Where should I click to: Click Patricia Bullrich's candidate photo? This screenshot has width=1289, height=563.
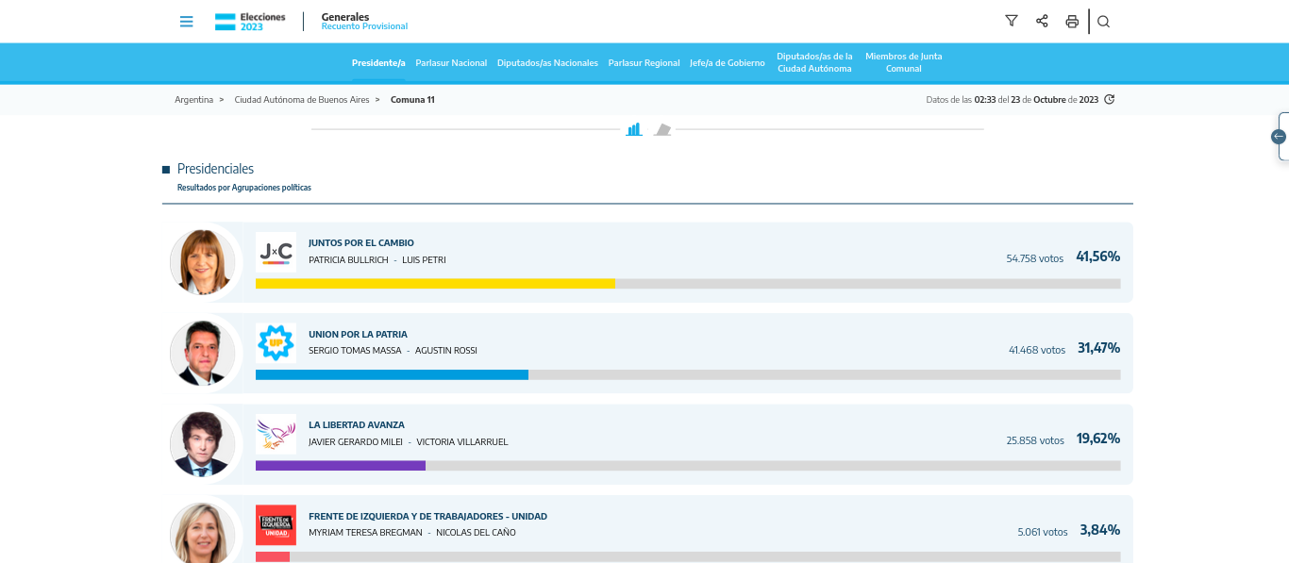[202, 261]
